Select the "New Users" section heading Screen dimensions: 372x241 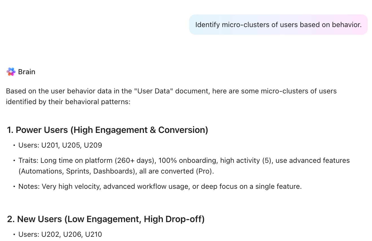coord(106,219)
